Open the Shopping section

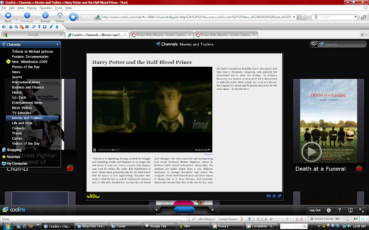[14, 149]
